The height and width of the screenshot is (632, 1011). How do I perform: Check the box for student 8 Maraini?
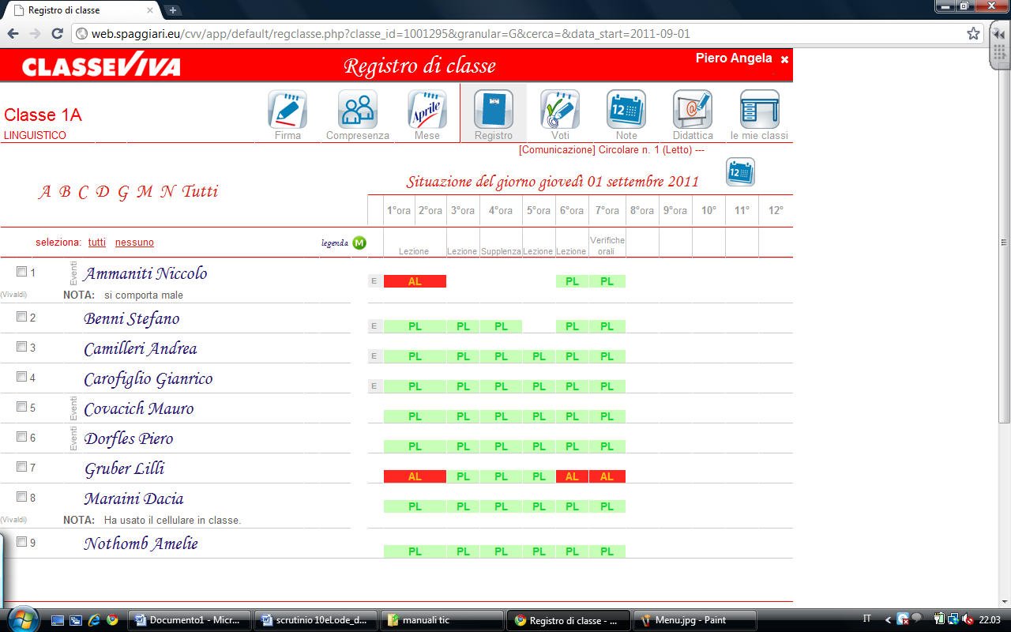coord(21,497)
